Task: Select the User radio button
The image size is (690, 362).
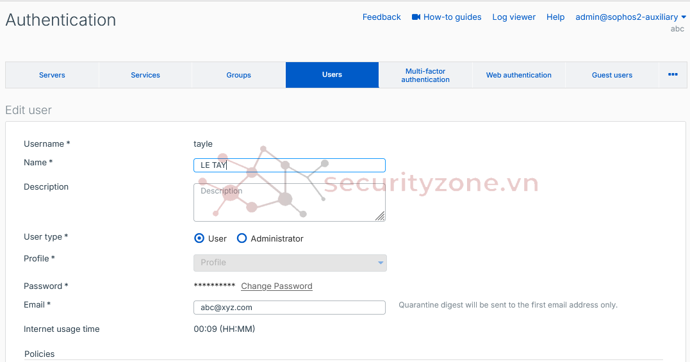Action: (x=199, y=238)
